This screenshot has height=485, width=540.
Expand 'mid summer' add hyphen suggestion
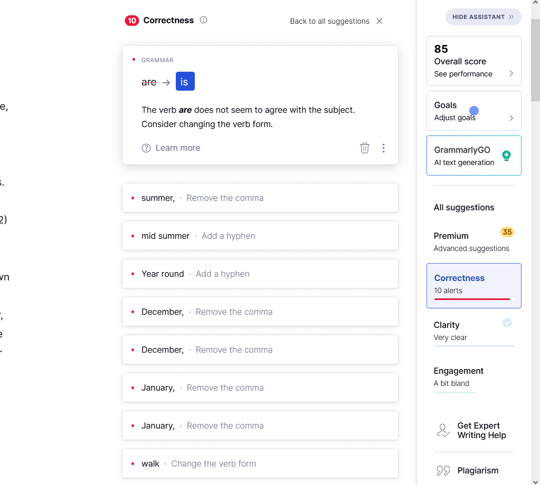(x=260, y=236)
